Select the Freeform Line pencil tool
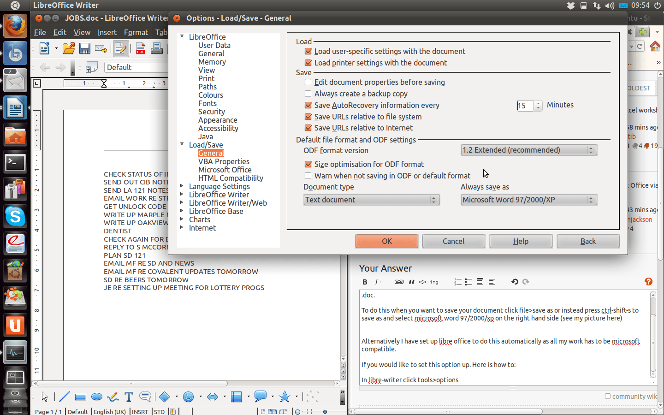The image size is (664, 415). (x=113, y=397)
